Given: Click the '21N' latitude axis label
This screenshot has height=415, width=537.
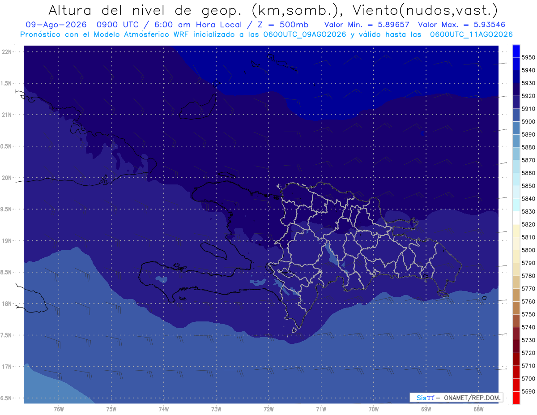Looking at the screenshot, I should pos(7,115).
